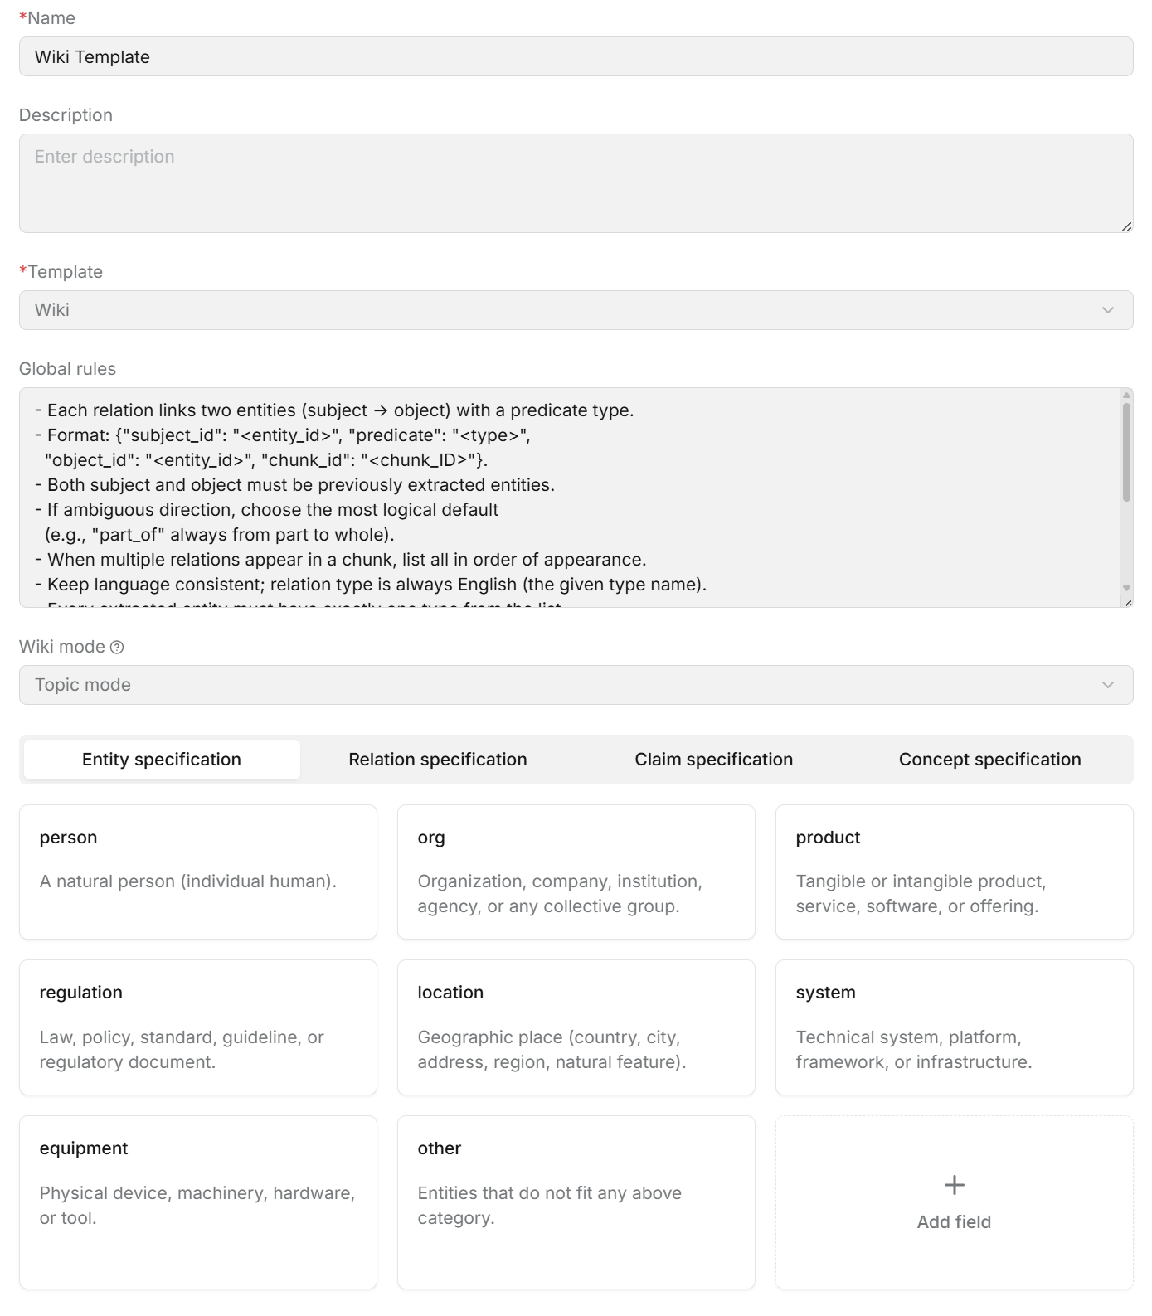
Task: Click the Name input field
Action: 576,56
